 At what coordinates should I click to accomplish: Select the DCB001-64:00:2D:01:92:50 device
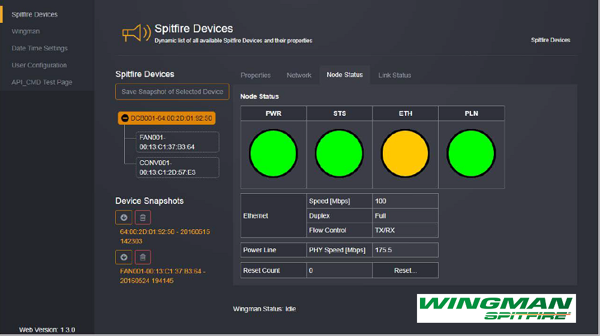[167, 118]
